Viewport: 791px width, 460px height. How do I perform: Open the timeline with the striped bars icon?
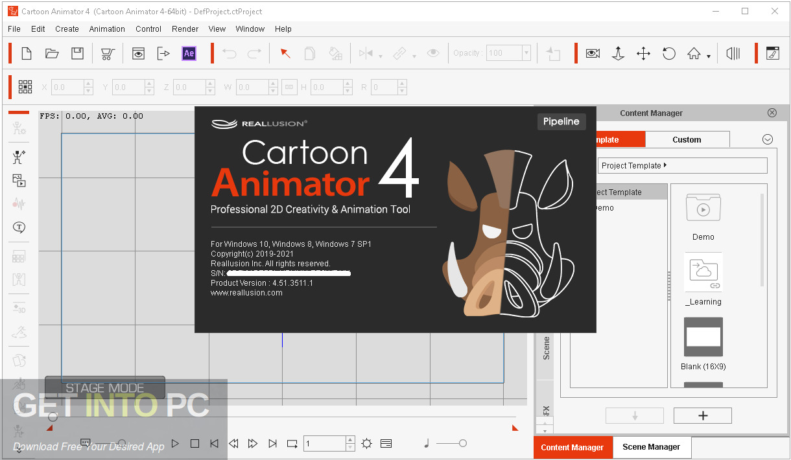[733, 53]
